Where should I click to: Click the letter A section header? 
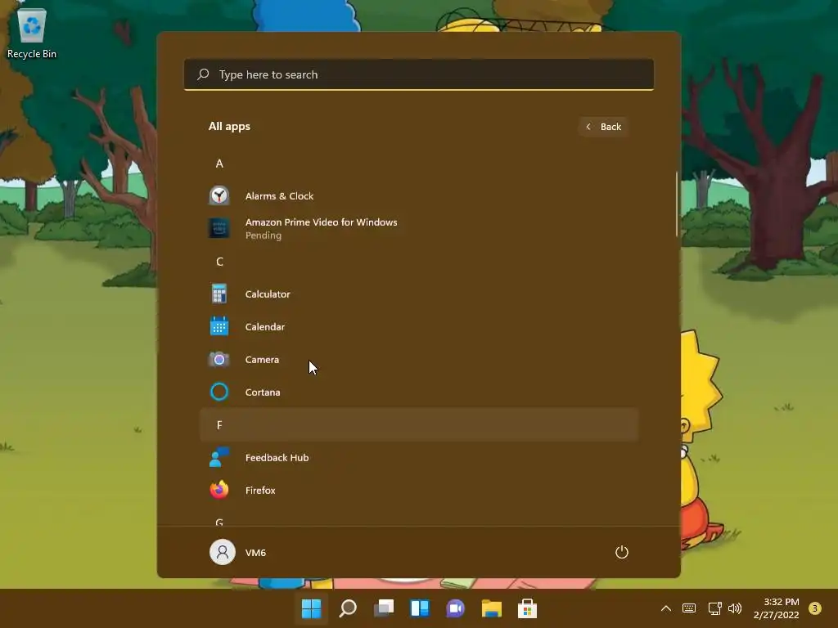click(x=418, y=164)
